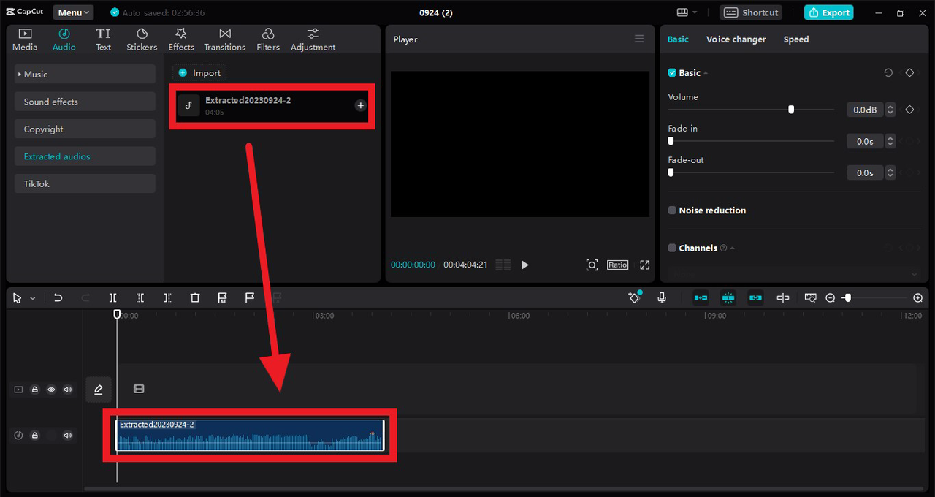935x497 pixels.
Task: Switch to the Voice changer tab
Action: tap(736, 39)
